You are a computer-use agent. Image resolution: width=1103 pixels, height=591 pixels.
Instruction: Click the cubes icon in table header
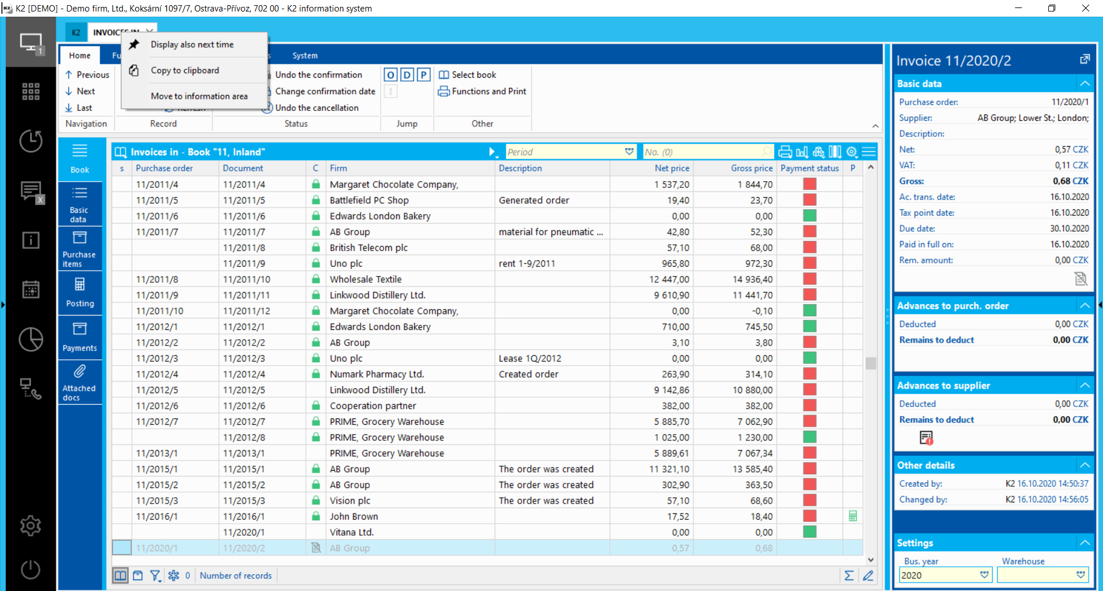click(x=818, y=152)
